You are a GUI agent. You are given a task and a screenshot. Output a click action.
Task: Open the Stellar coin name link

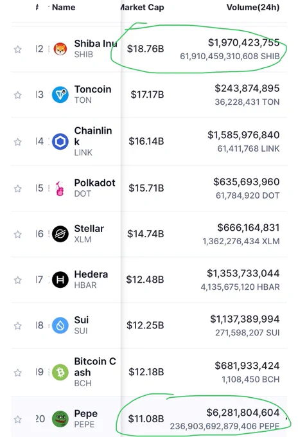click(x=89, y=229)
